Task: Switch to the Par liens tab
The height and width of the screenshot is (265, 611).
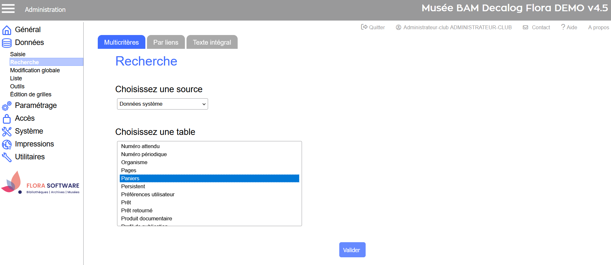Action: [166, 42]
